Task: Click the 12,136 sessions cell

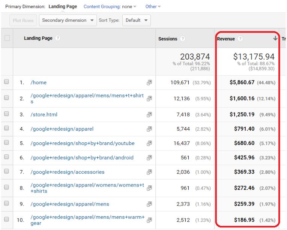Action: (182, 99)
